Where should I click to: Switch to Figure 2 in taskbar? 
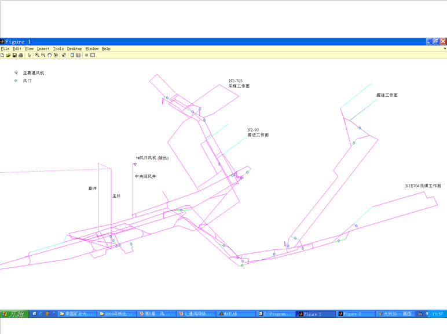point(356,314)
